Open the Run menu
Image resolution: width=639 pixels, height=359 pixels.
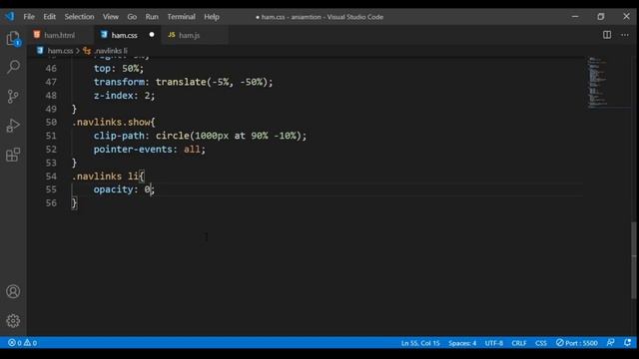coord(152,17)
